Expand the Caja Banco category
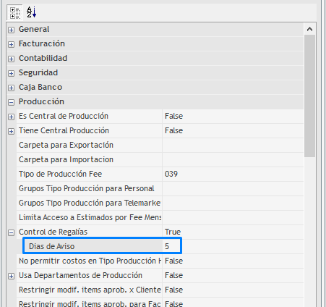The width and height of the screenshot is (326, 307). [x=11, y=88]
